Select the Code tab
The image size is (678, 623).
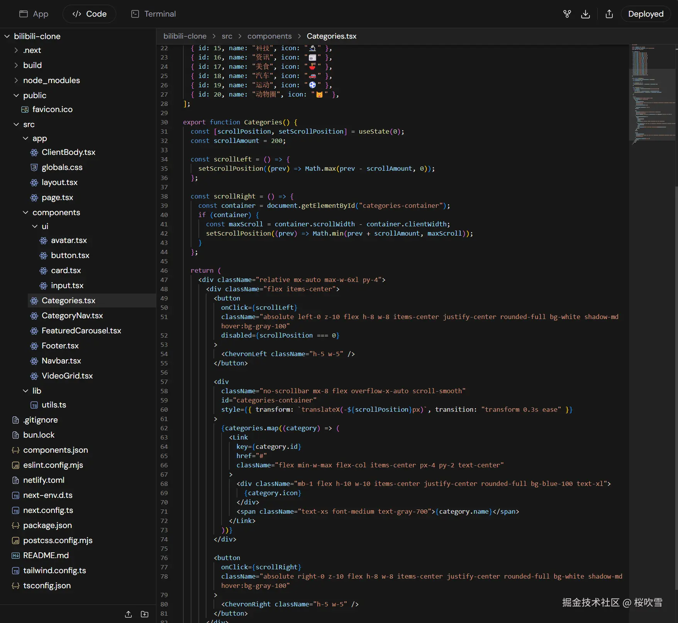(x=90, y=14)
